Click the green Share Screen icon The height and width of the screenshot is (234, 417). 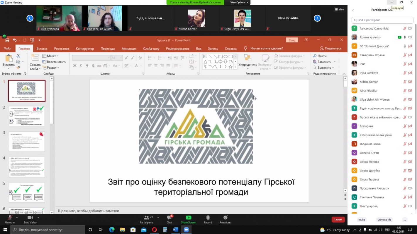(x=189, y=218)
